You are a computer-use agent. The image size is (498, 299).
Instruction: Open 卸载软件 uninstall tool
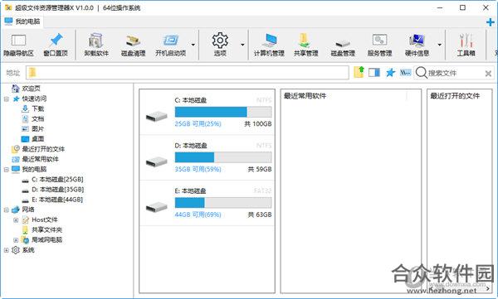[x=96, y=46]
